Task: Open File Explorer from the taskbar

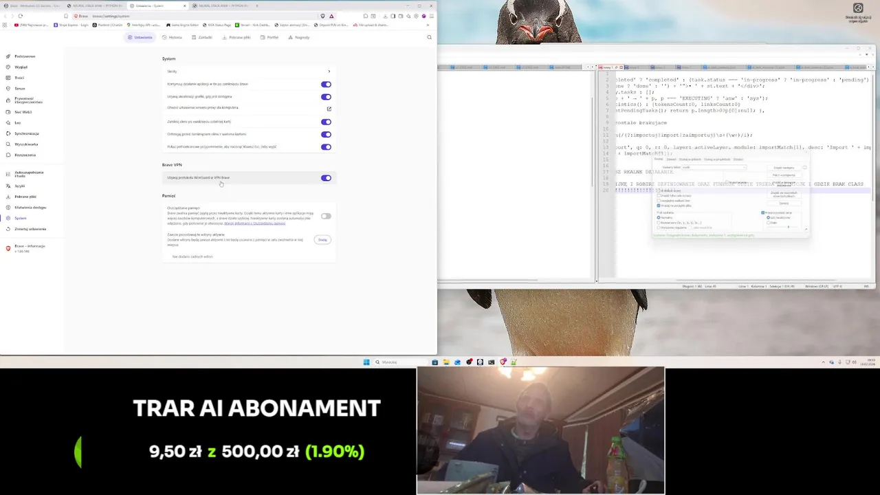Action: coord(446,362)
